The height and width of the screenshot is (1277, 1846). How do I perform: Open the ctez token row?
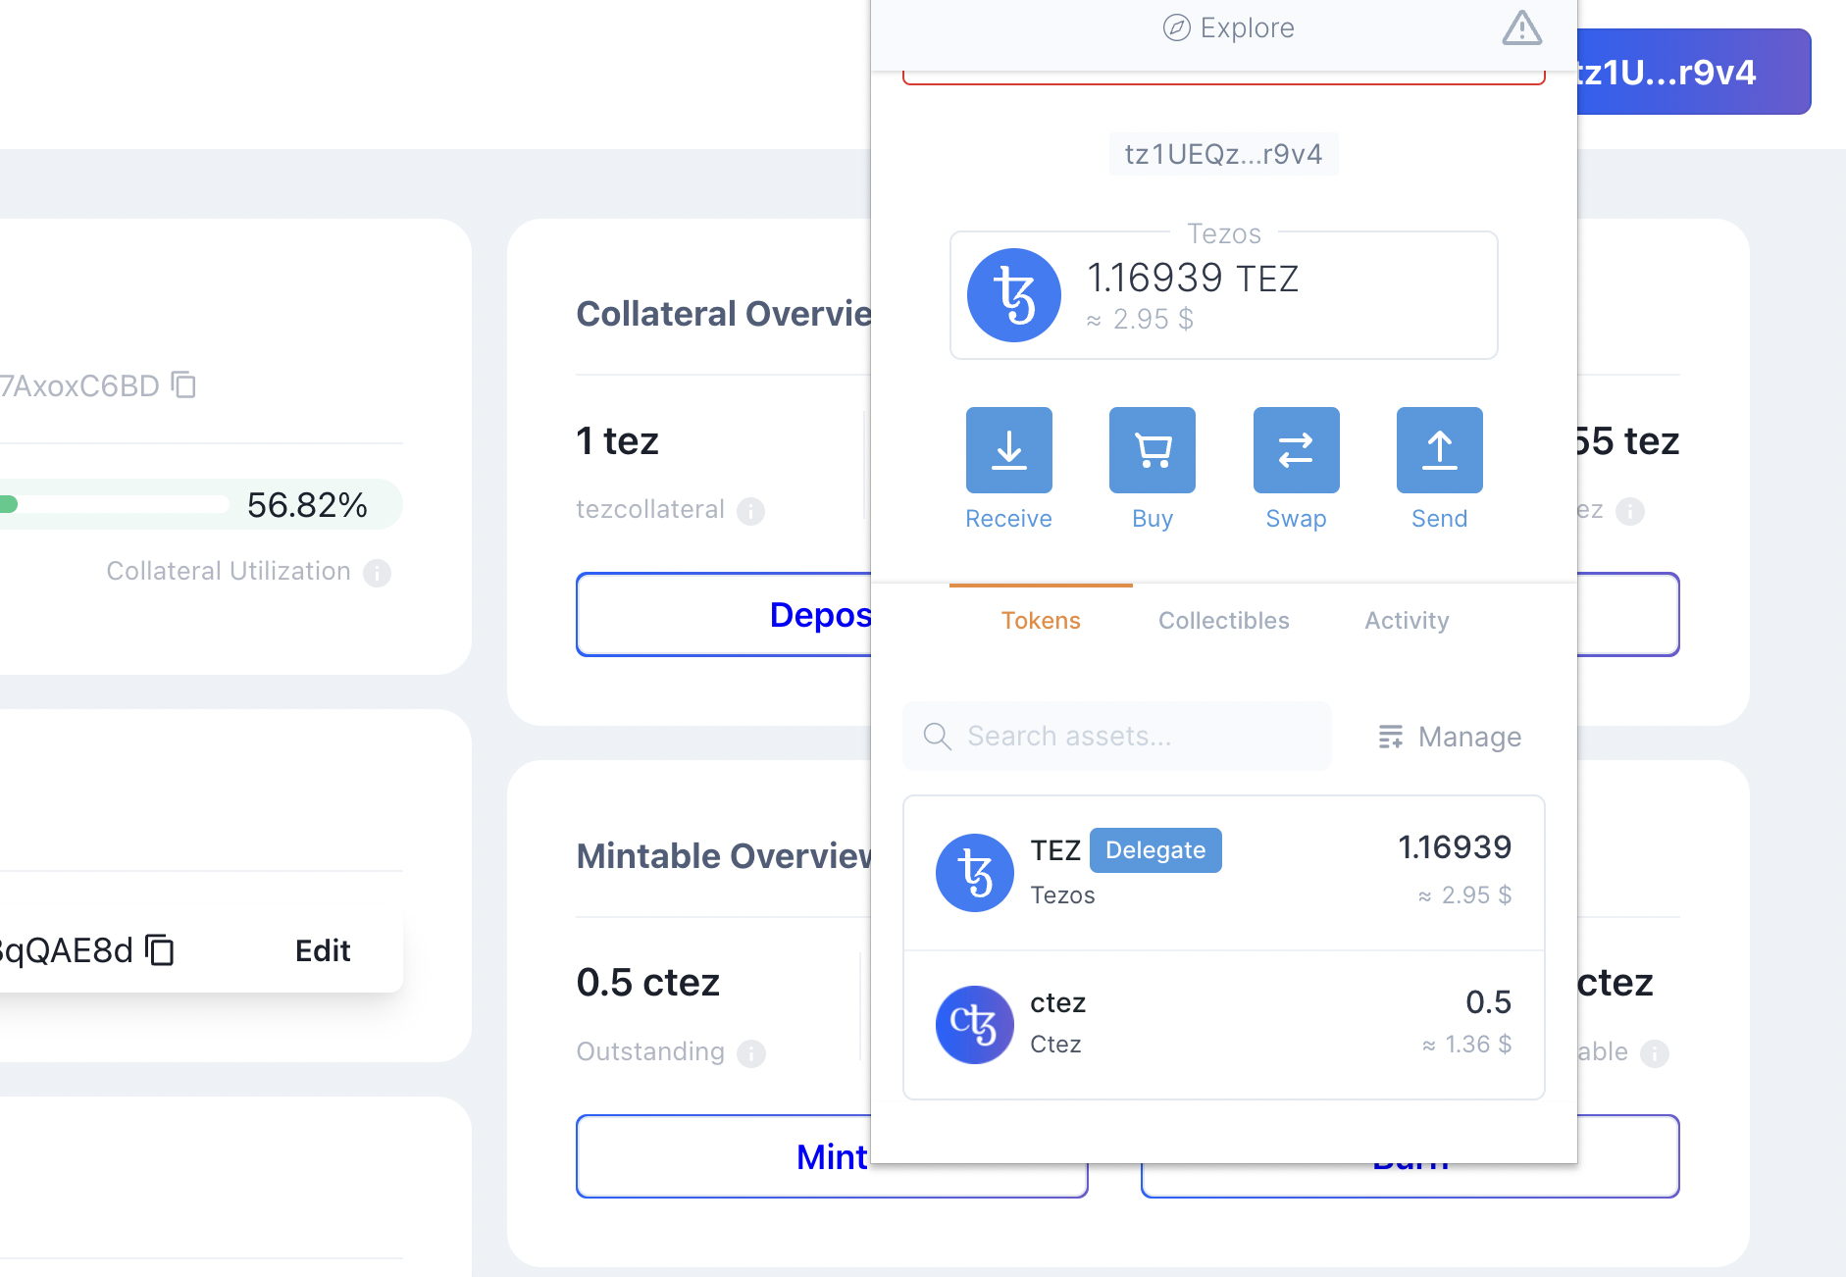click(x=1223, y=1024)
